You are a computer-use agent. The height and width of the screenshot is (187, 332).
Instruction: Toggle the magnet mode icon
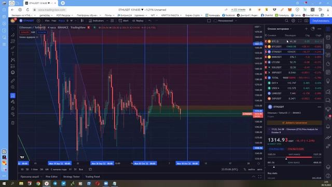pos(13,96)
